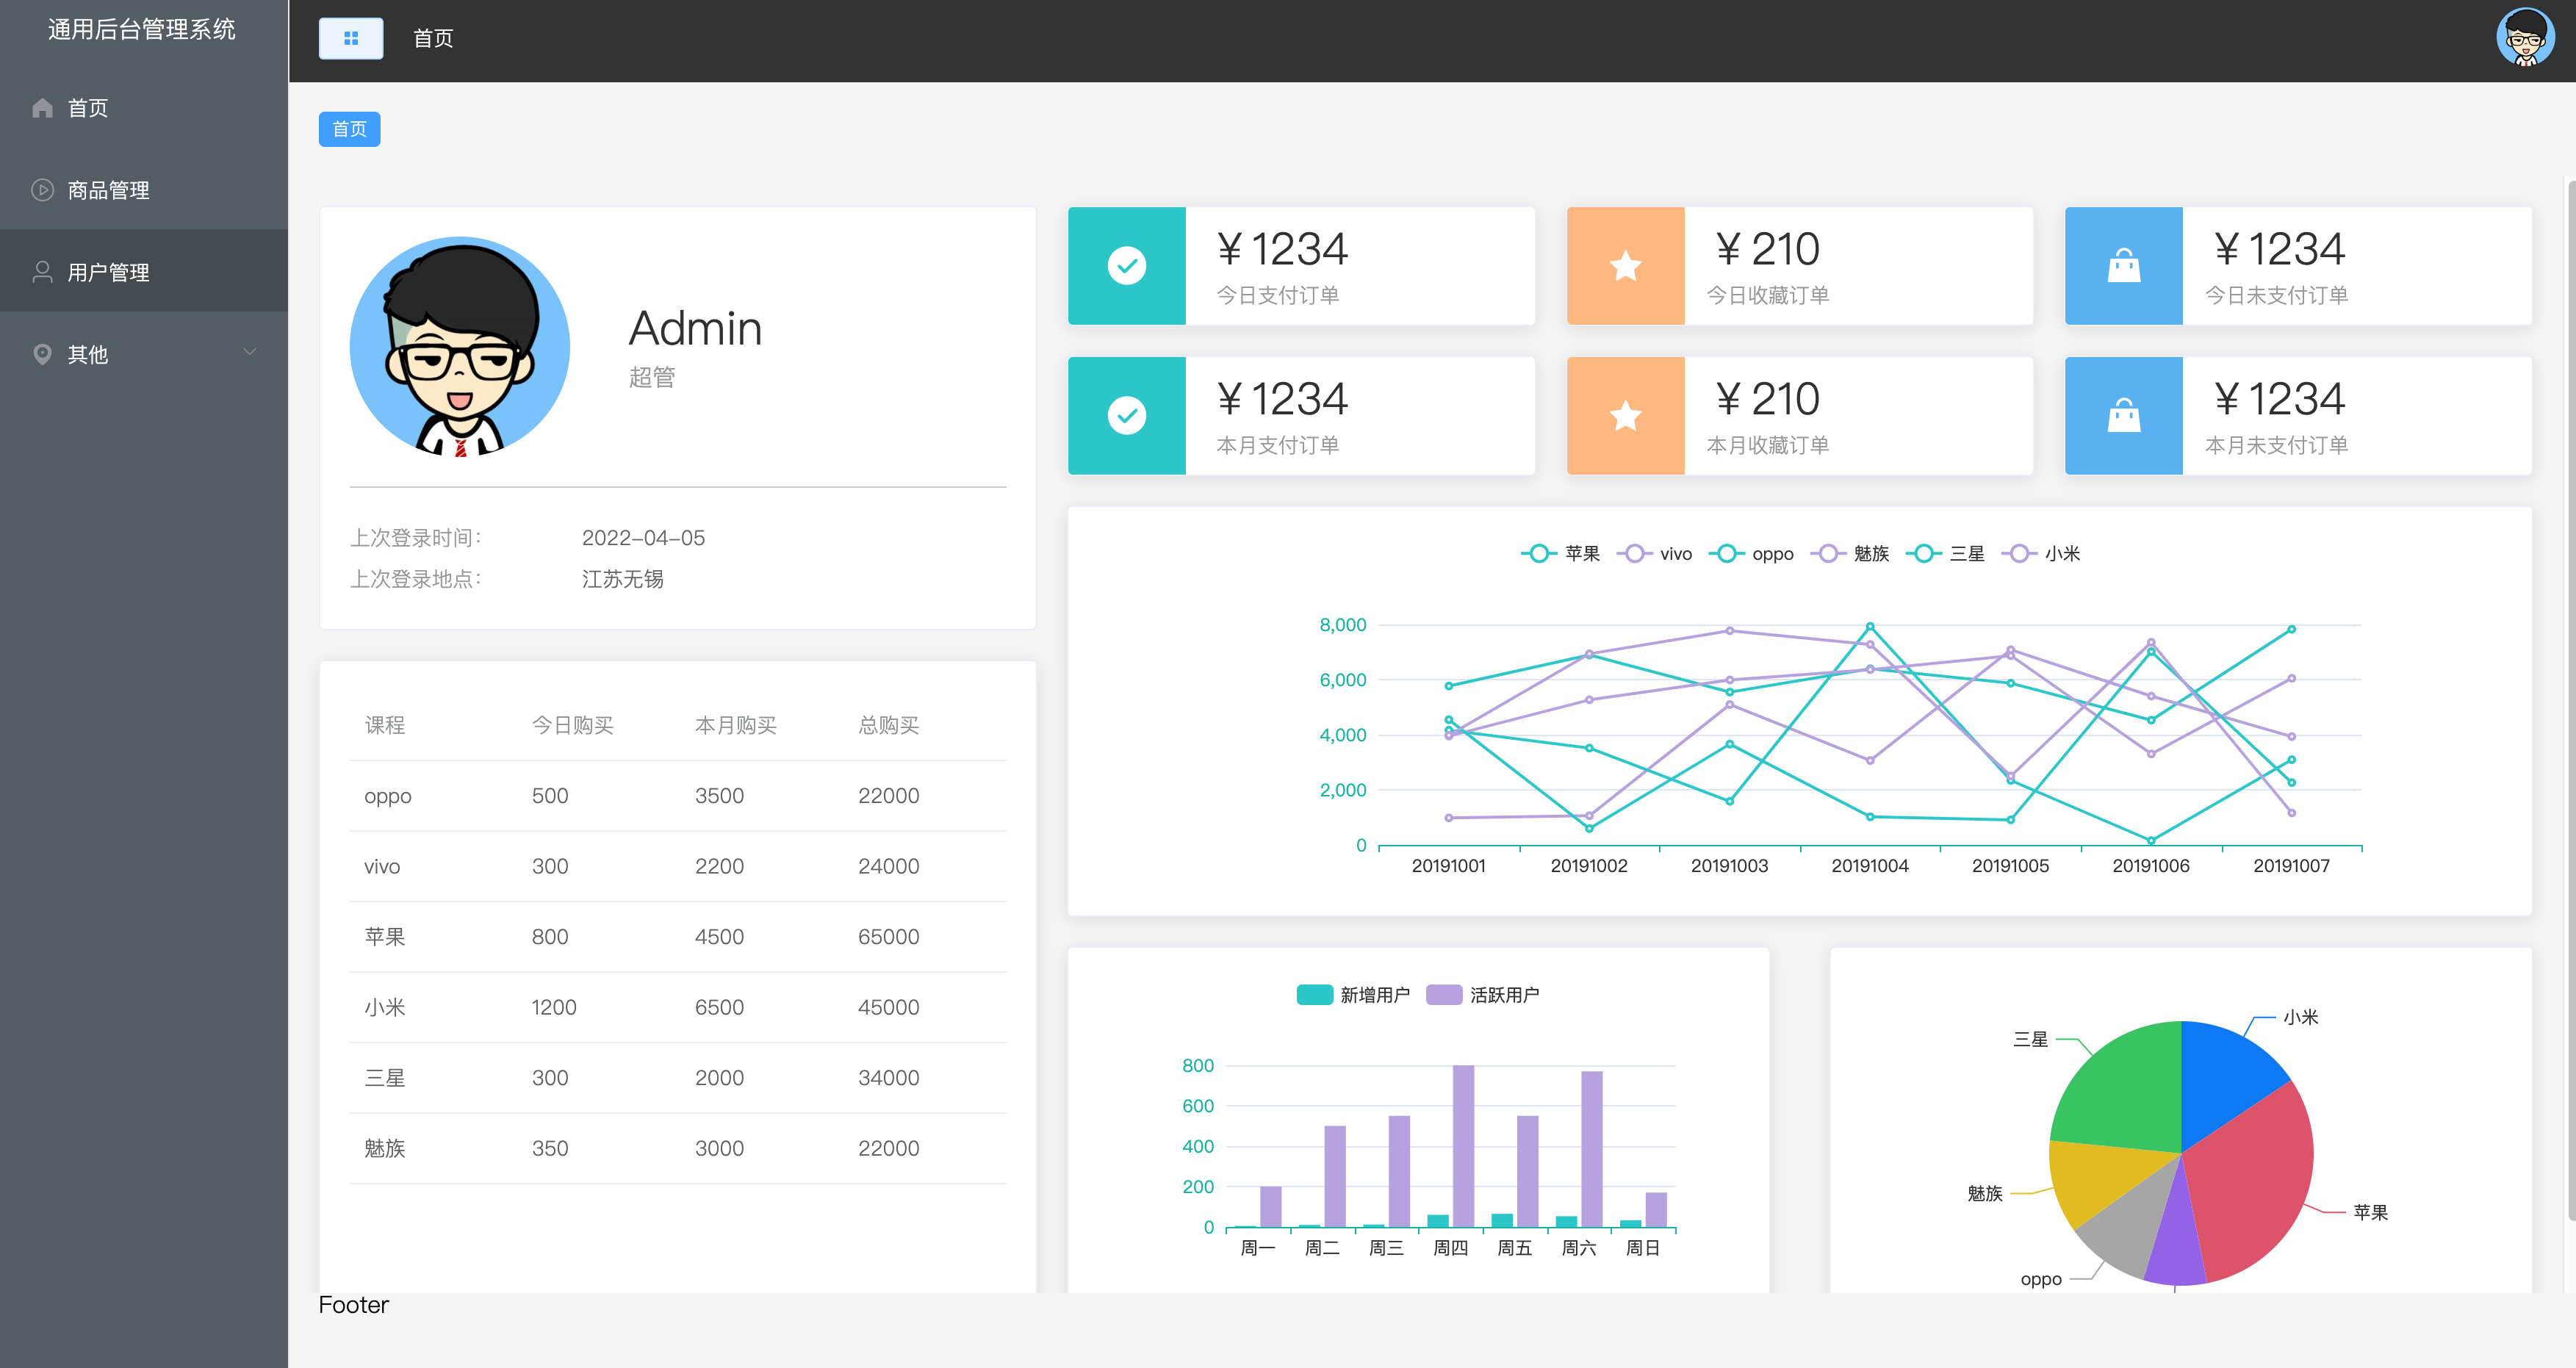Click the 其他 location pin icon
Viewport: 2576px width, 1368px height.
(x=42, y=354)
